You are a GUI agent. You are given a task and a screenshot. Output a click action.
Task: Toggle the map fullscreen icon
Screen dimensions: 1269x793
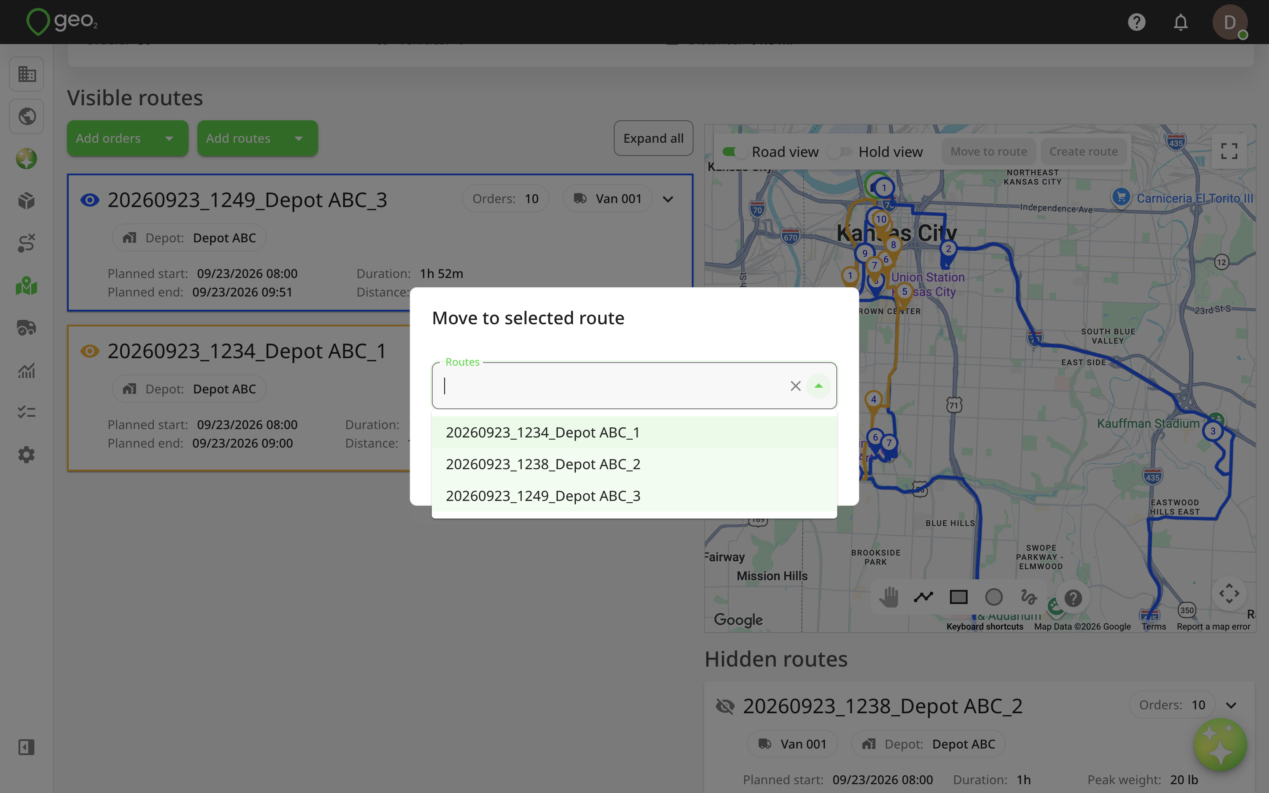[x=1229, y=152]
